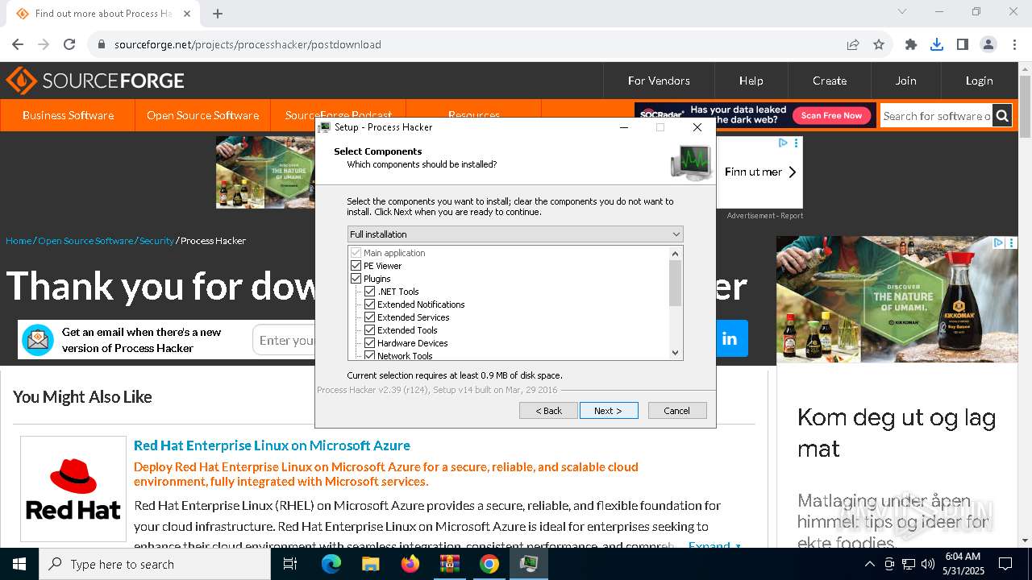Uncheck Network Tools plugin

pos(370,355)
